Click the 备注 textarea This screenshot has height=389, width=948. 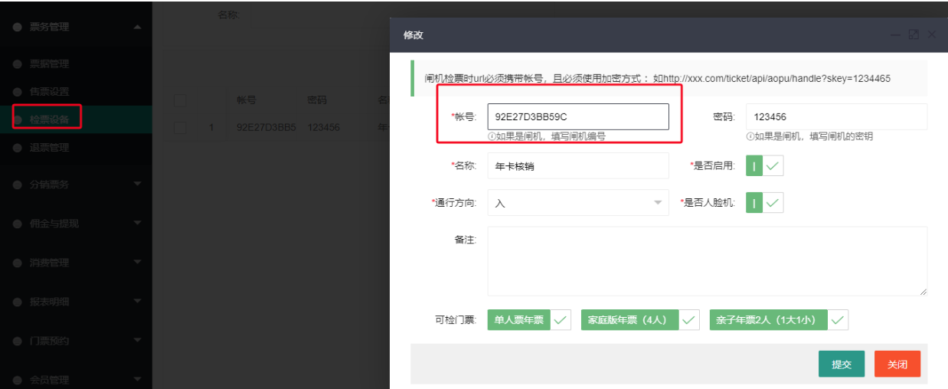708,261
